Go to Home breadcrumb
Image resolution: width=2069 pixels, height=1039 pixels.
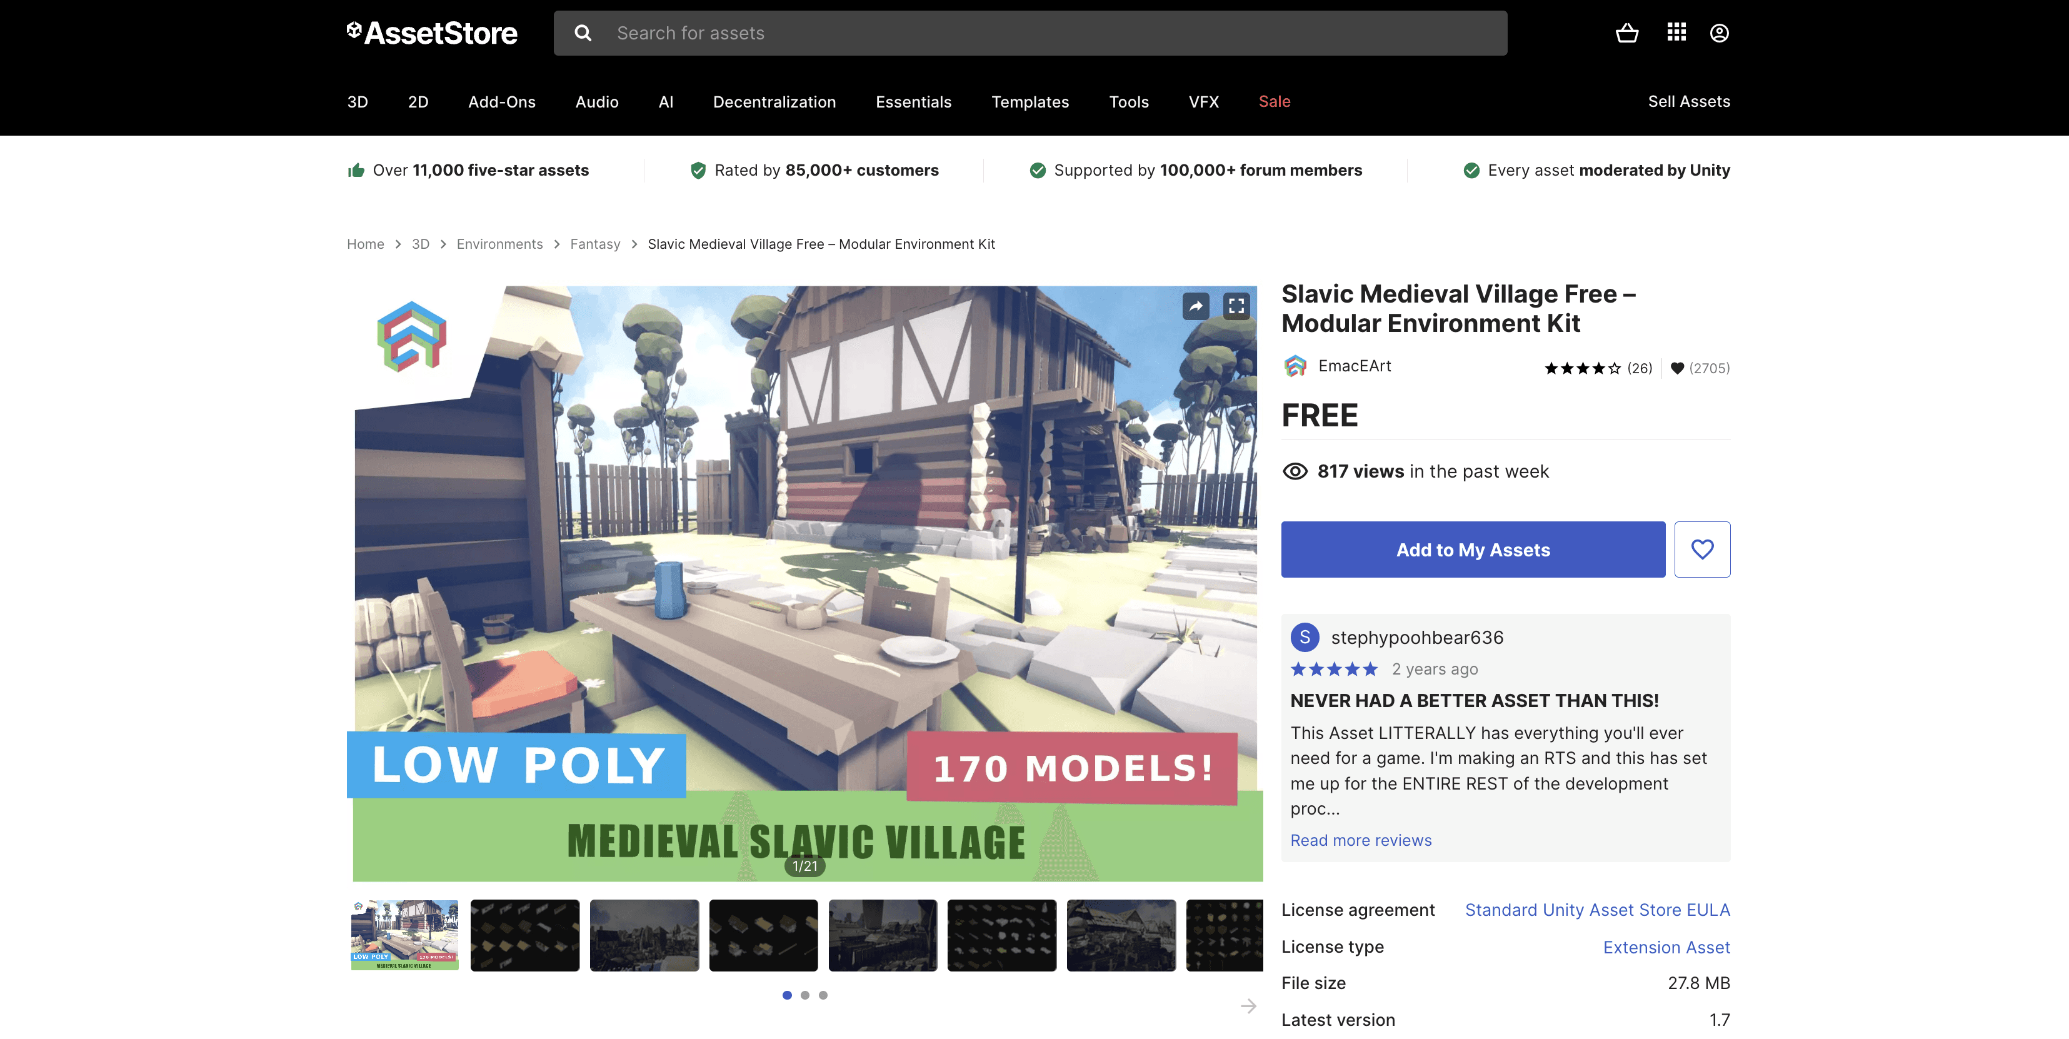point(366,244)
